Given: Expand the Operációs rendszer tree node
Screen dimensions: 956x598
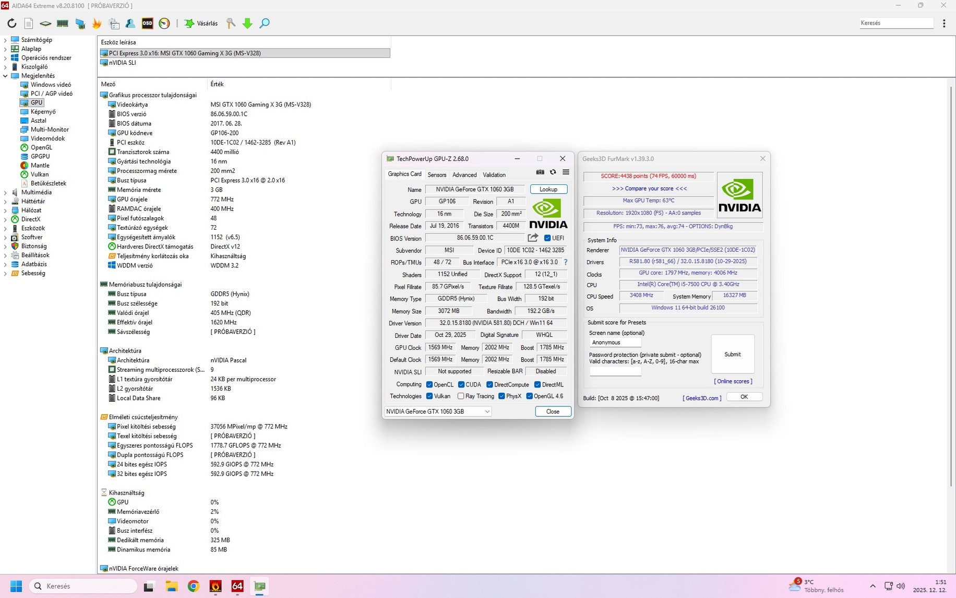Looking at the screenshot, I should click(6, 58).
